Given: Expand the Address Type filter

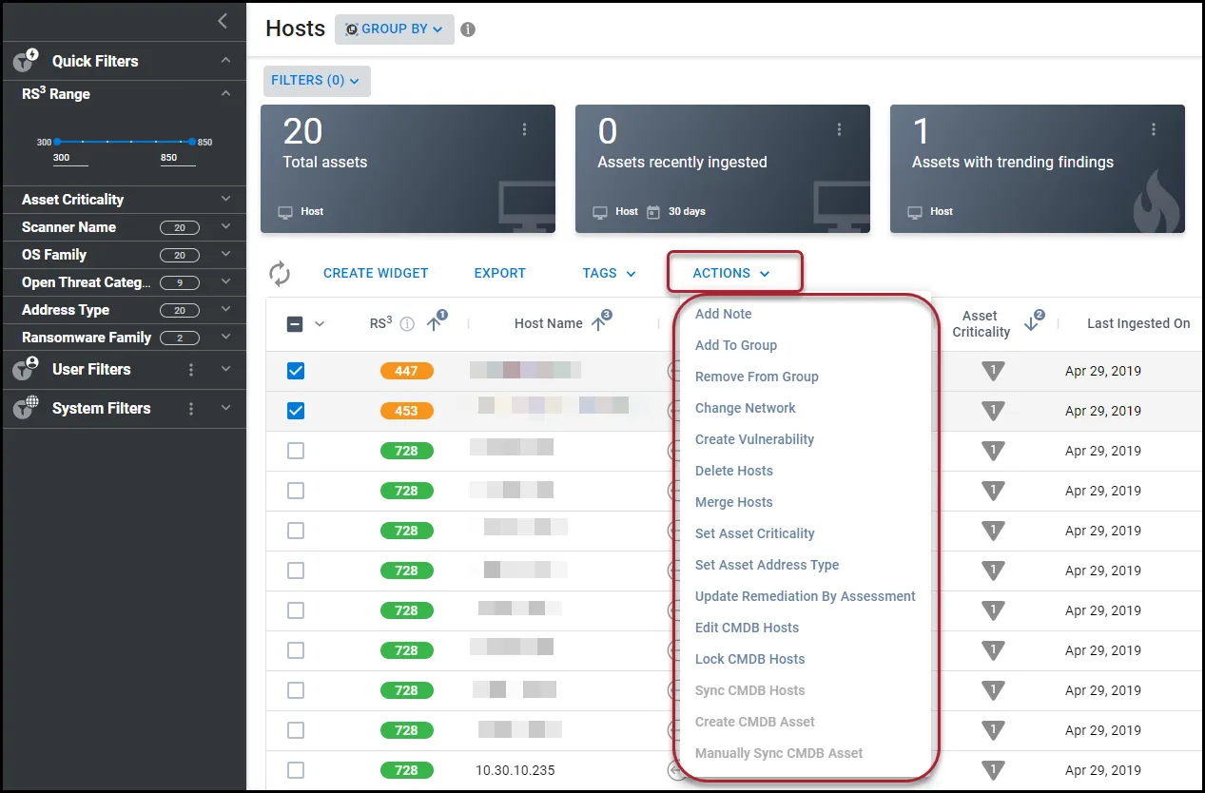Looking at the screenshot, I should tap(225, 310).
